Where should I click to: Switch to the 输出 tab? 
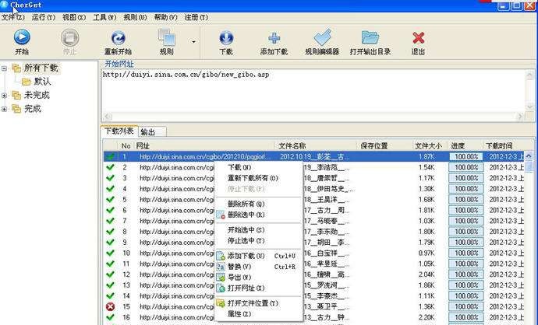tap(152, 131)
